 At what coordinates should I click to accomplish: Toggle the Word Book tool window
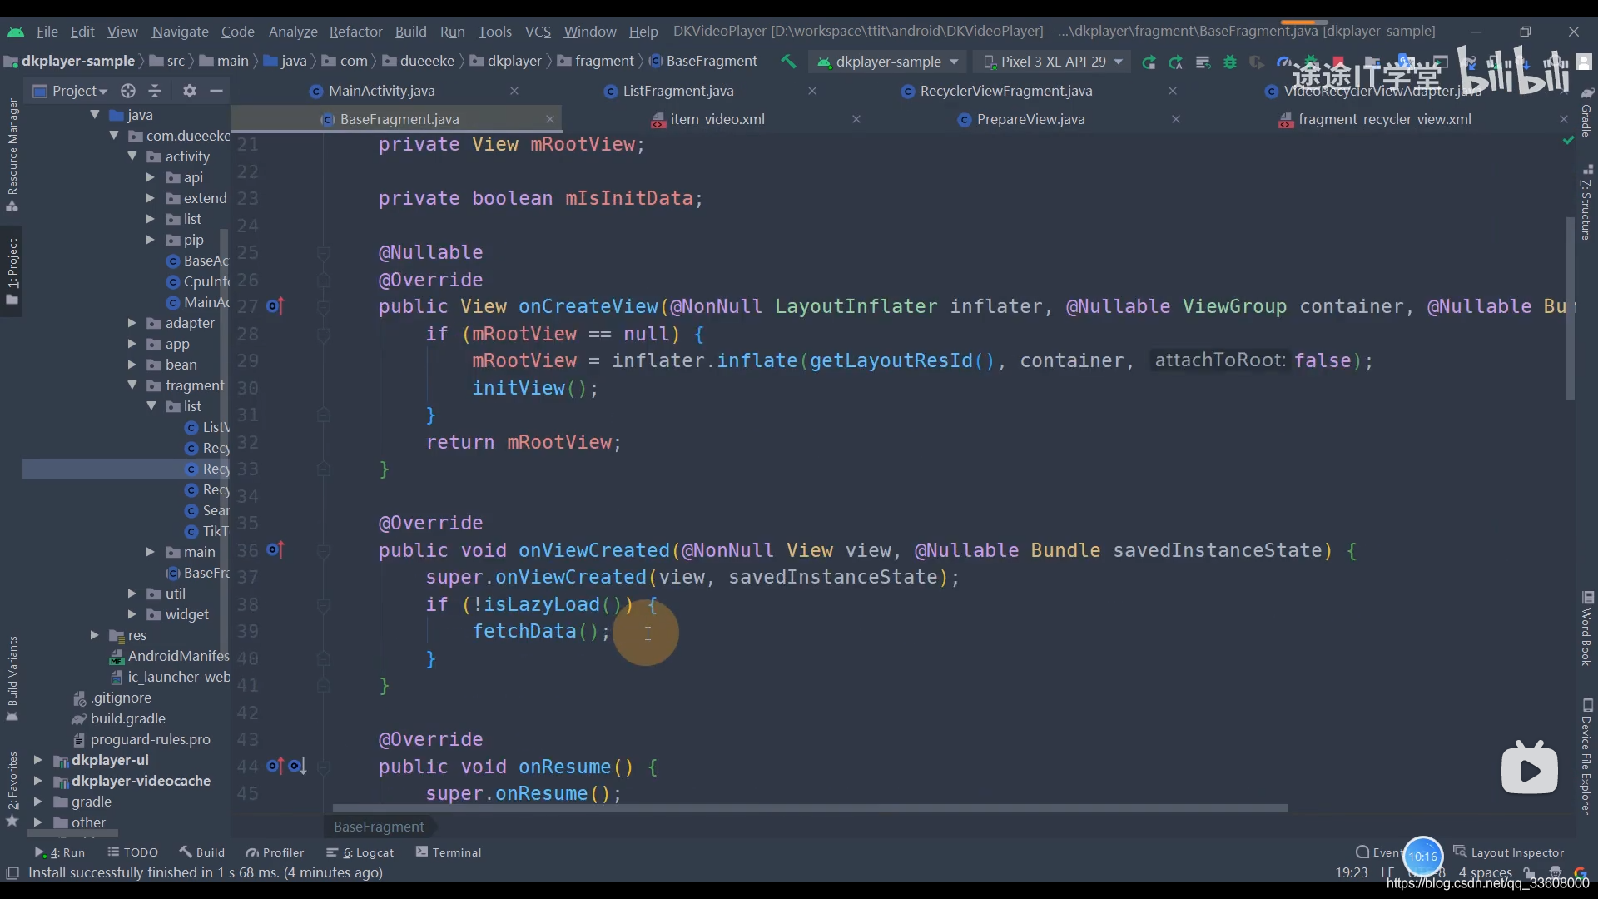(1586, 628)
